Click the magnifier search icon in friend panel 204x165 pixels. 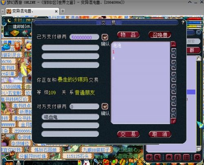pos(157,157)
